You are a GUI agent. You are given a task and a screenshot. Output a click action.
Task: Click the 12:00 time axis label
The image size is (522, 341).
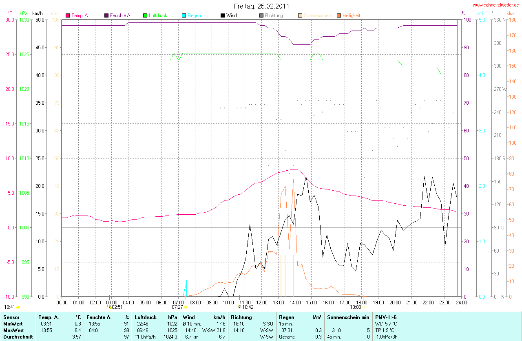click(x=262, y=303)
